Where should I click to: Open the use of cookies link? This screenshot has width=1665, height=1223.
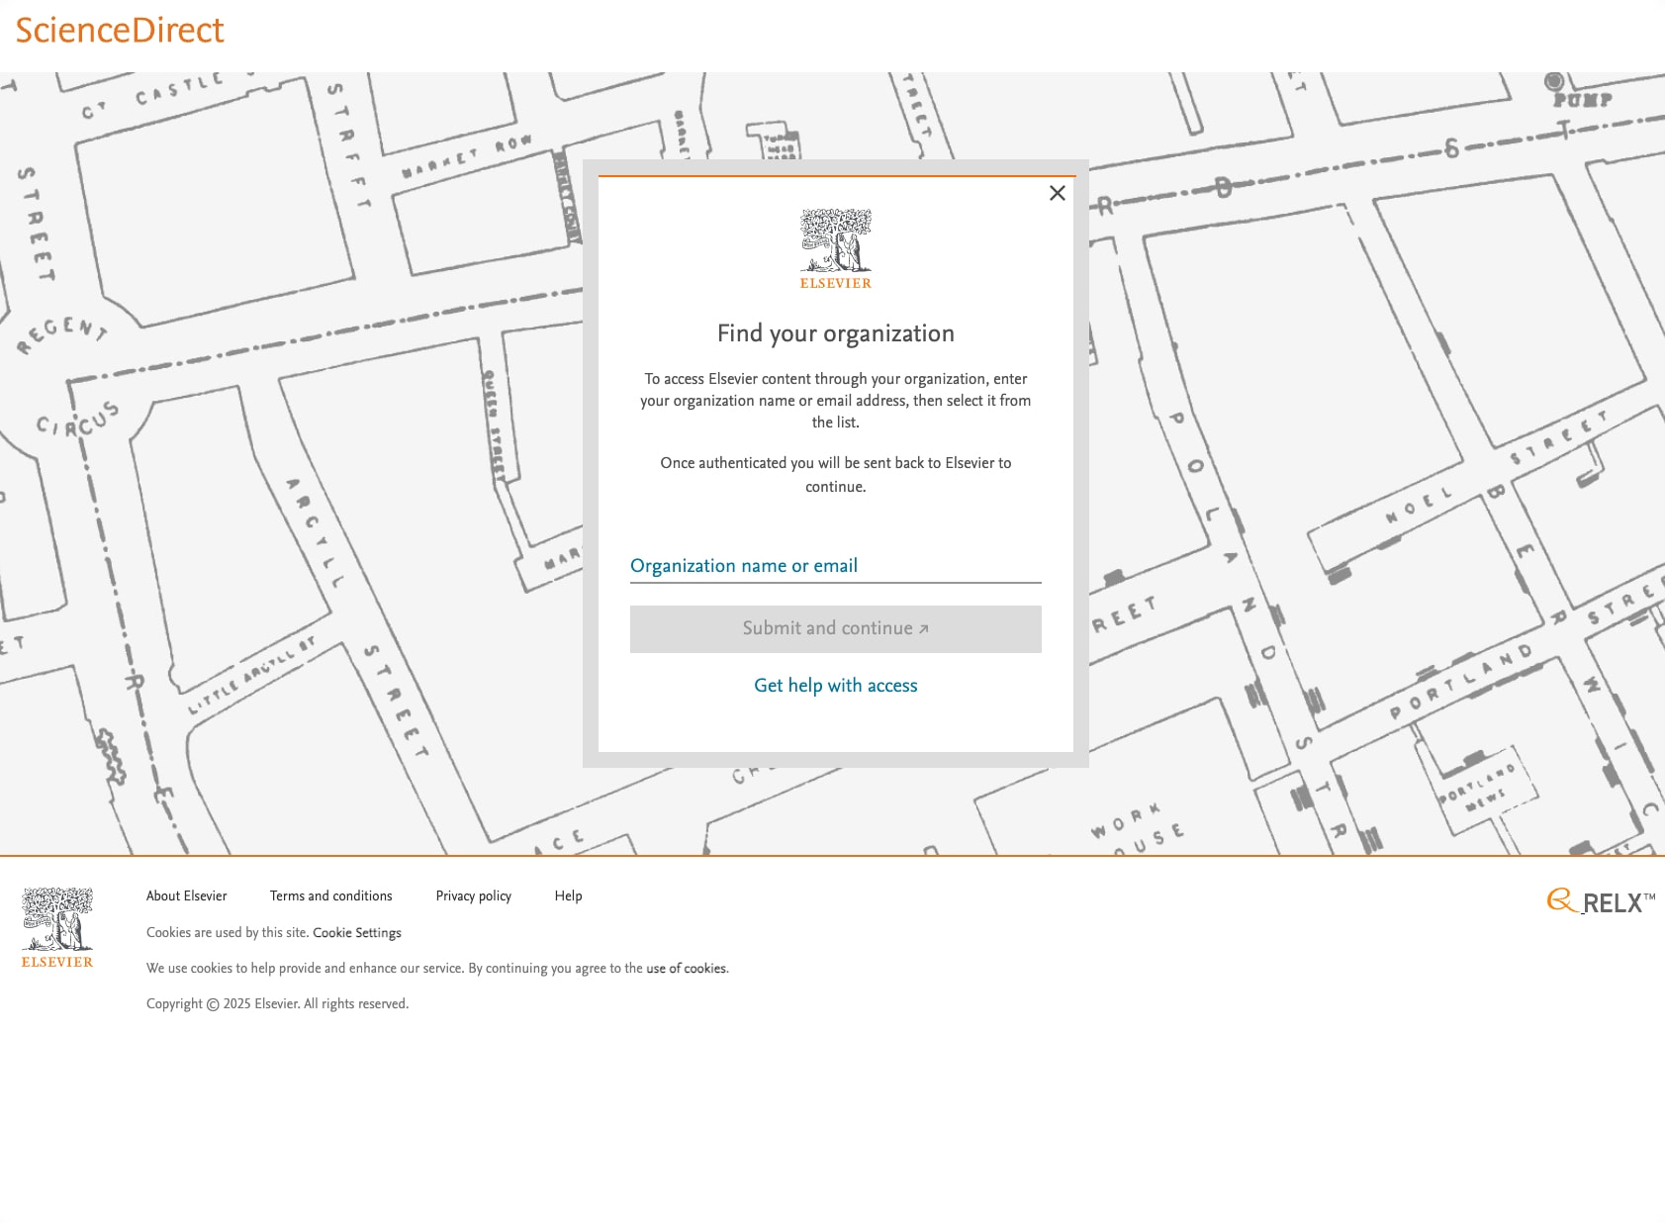(686, 968)
